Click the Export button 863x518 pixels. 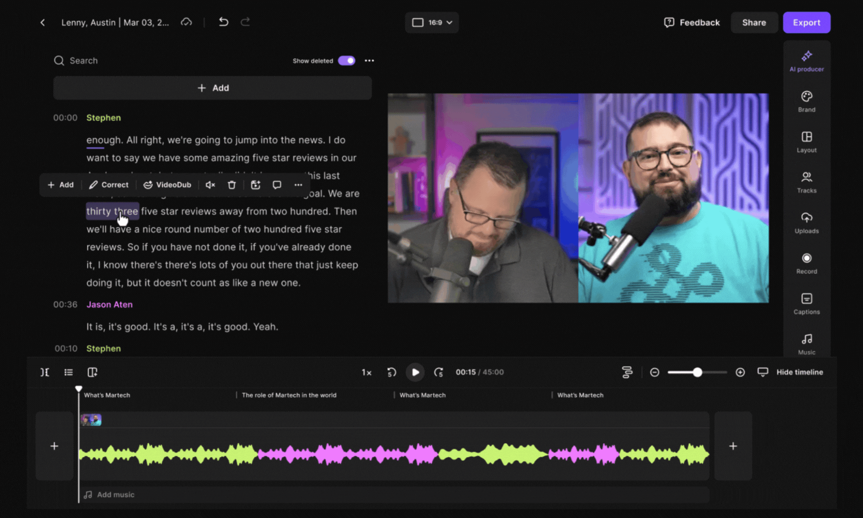[806, 23]
